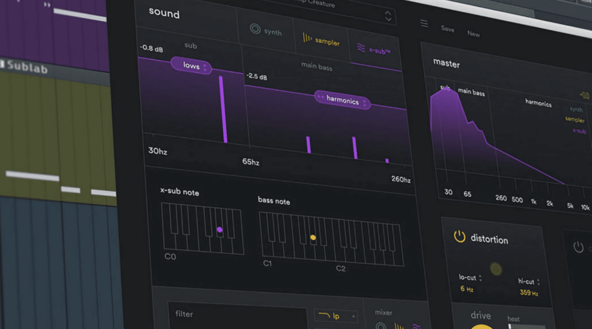Select the long note in olive track

coord(33,176)
